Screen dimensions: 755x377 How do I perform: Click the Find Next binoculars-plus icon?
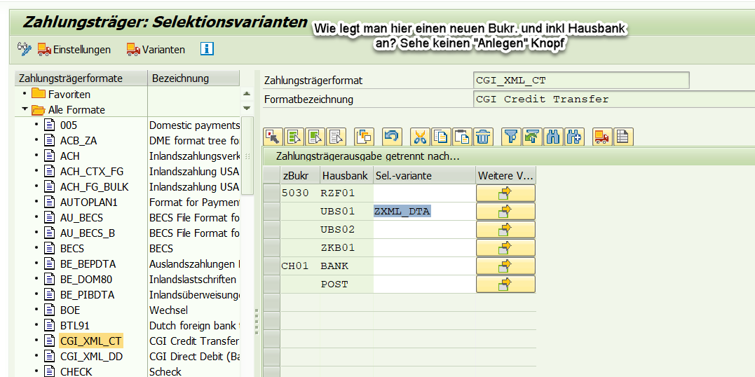coord(575,137)
